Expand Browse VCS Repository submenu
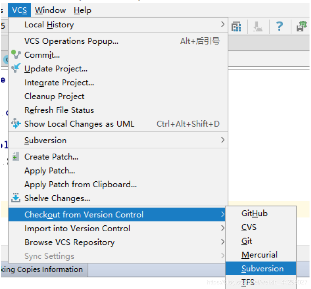 coord(117,242)
